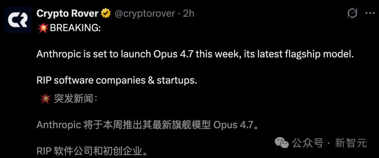Click the collision emoji before BREAKING
This screenshot has width=379, height=158.
[43, 28]
